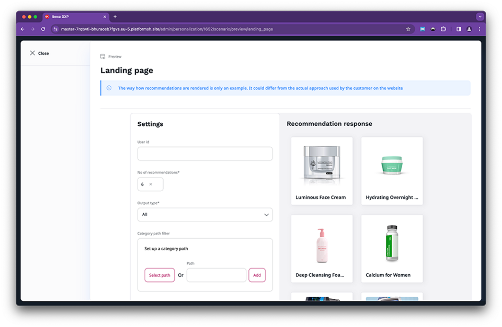
Task: Open the Deep Cleansing Foa... product card
Action: tap(322, 249)
